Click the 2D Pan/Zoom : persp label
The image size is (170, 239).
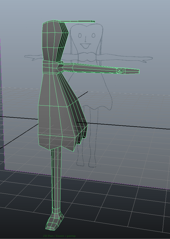(59, 236)
